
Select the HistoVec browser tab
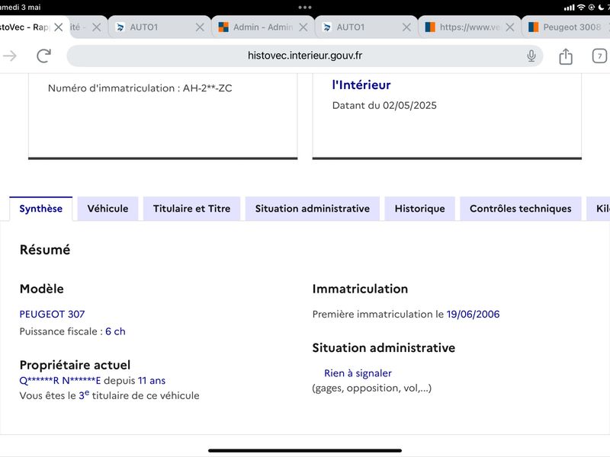[24, 27]
